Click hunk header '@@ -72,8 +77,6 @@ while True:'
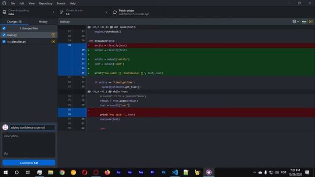 click(107, 91)
